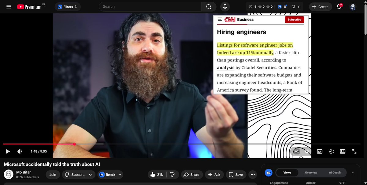Seek on the red video progress bar
367x185 pixels.
click(x=39, y=144)
